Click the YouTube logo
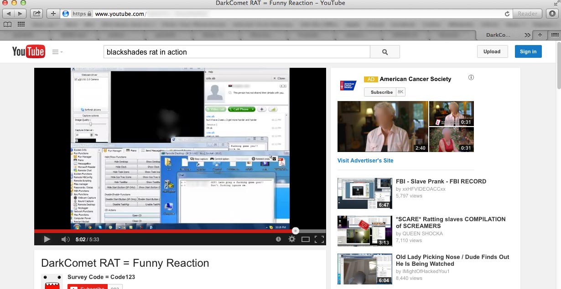The width and height of the screenshot is (561, 289). [28, 52]
